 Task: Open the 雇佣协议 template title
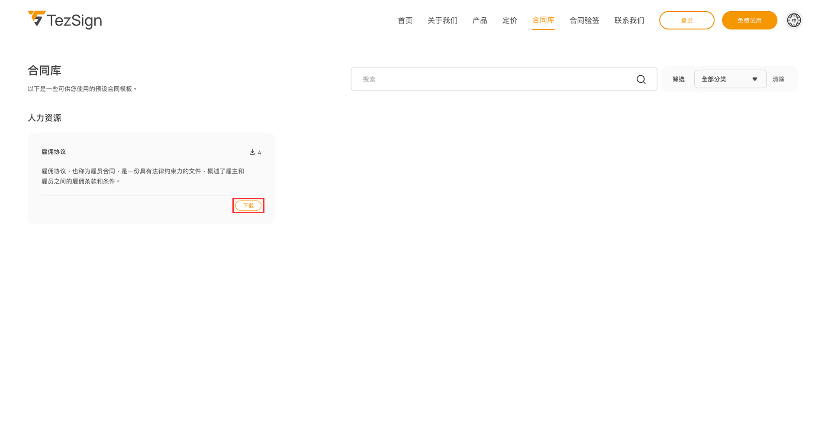coord(54,152)
